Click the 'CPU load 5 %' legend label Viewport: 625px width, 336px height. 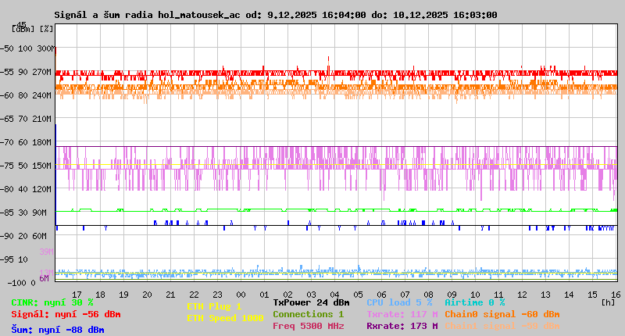[x=399, y=302]
